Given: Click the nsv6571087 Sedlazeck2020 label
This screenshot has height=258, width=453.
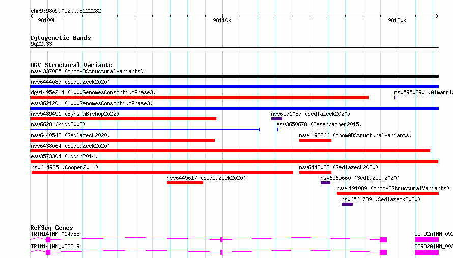Looking at the screenshot, I should click(x=310, y=114).
